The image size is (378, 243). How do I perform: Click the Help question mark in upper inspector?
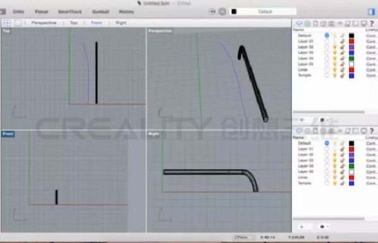tap(372, 23)
